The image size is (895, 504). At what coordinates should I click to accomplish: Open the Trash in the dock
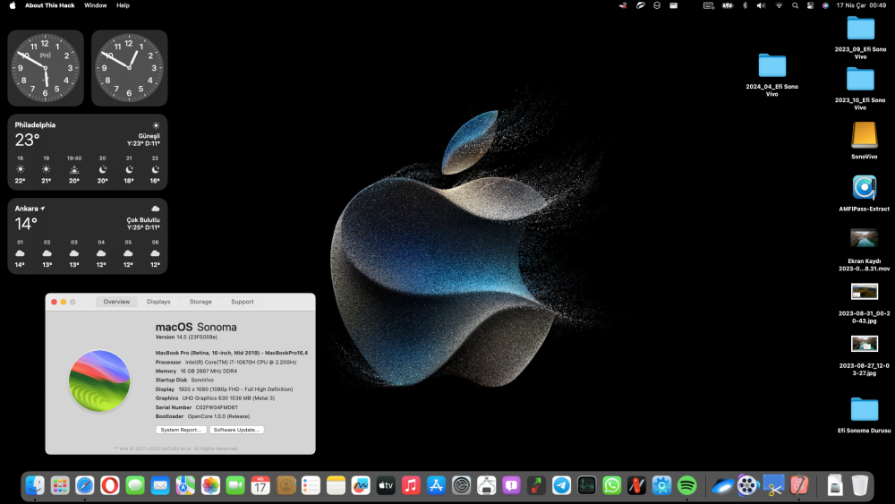click(859, 486)
